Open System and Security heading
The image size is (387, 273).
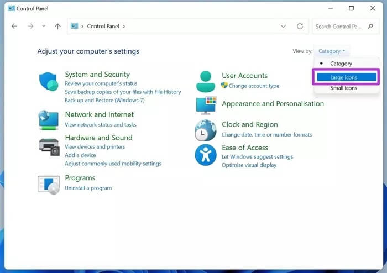[97, 75]
